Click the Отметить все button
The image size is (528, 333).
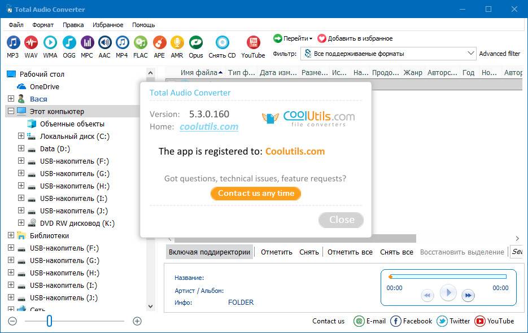350,252
